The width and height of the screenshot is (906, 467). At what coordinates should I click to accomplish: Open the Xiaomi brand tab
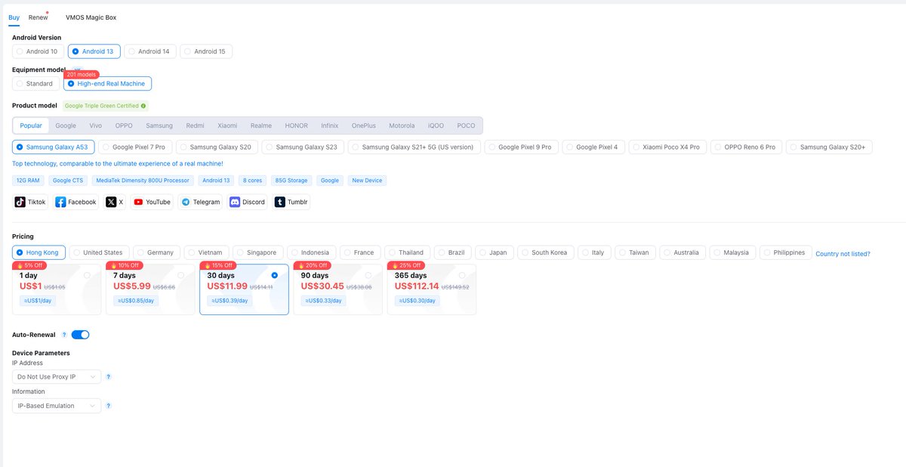(227, 125)
